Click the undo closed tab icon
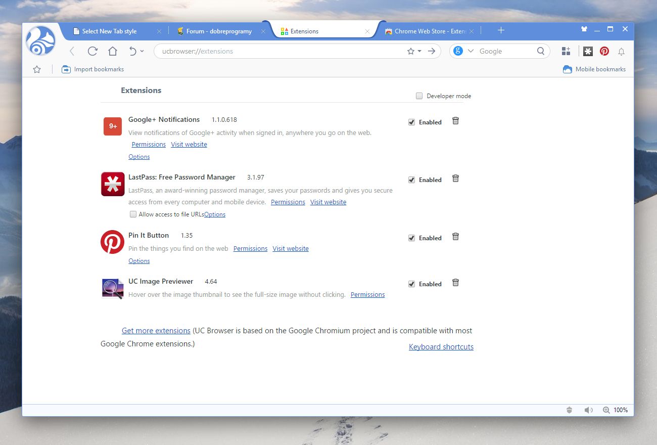This screenshot has height=445, width=657. 132,51
